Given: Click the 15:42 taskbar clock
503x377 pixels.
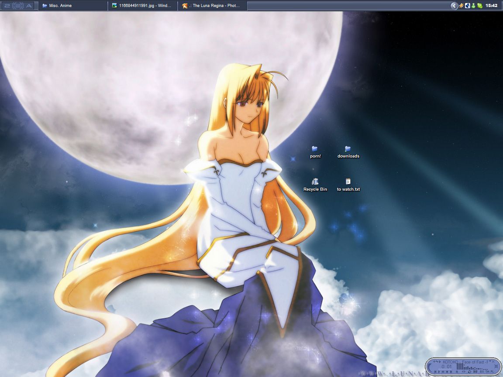Looking at the screenshot, I should 492,5.
